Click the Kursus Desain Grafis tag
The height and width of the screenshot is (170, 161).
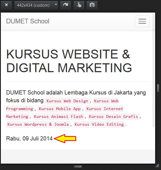(x=114, y=116)
